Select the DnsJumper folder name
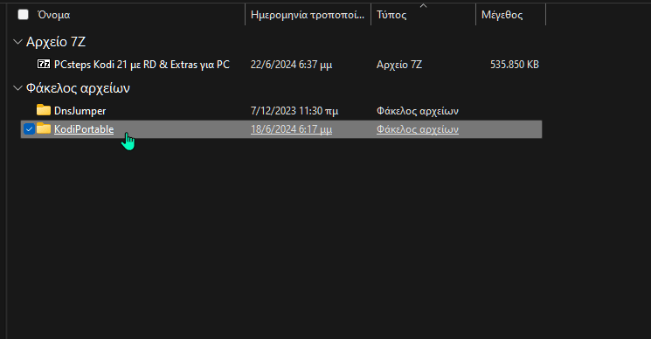The height and width of the screenshot is (339, 651). tap(80, 111)
